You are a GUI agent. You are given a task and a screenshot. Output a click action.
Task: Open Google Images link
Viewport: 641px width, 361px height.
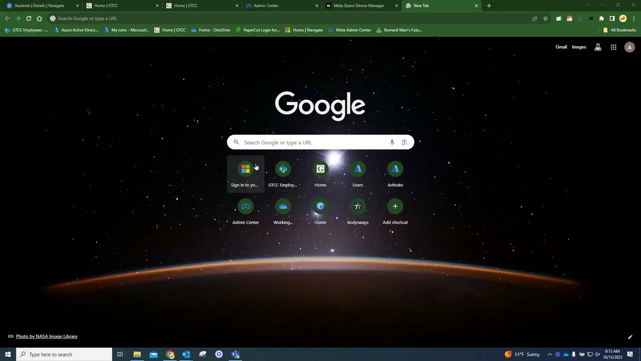tap(579, 47)
